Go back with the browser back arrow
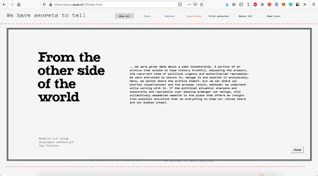The image size is (318, 176). coord(5,5)
